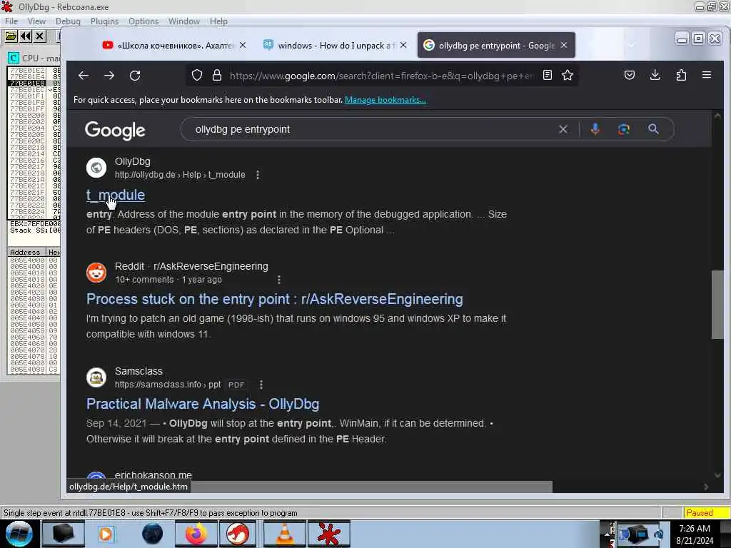Open the Plugins menu in OllyDbg

104,21
